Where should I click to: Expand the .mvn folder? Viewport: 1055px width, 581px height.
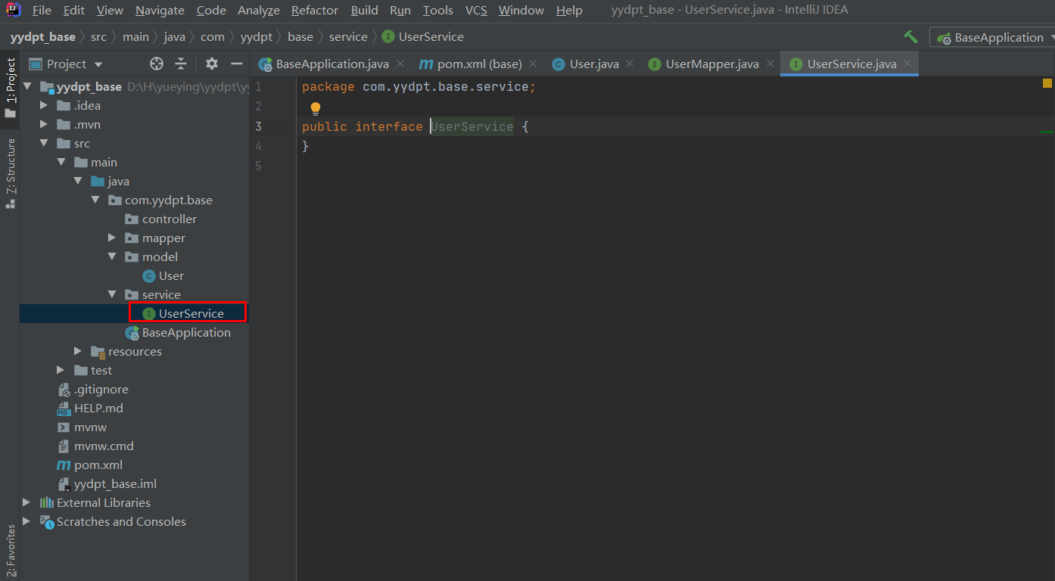(x=45, y=124)
